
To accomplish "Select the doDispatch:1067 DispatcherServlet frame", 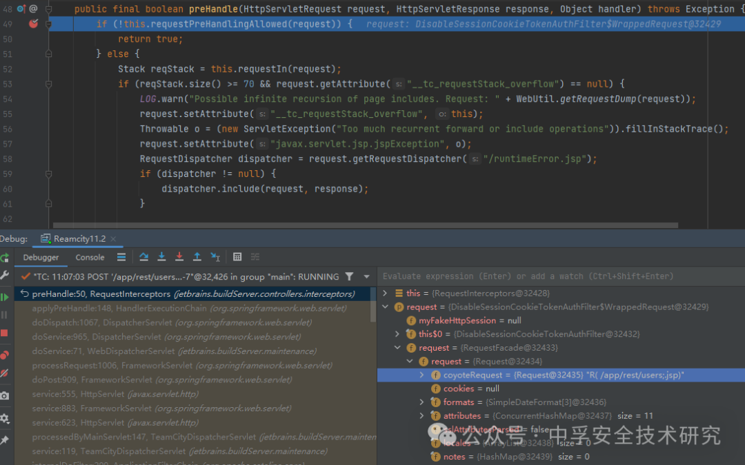I will pos(193,322).
